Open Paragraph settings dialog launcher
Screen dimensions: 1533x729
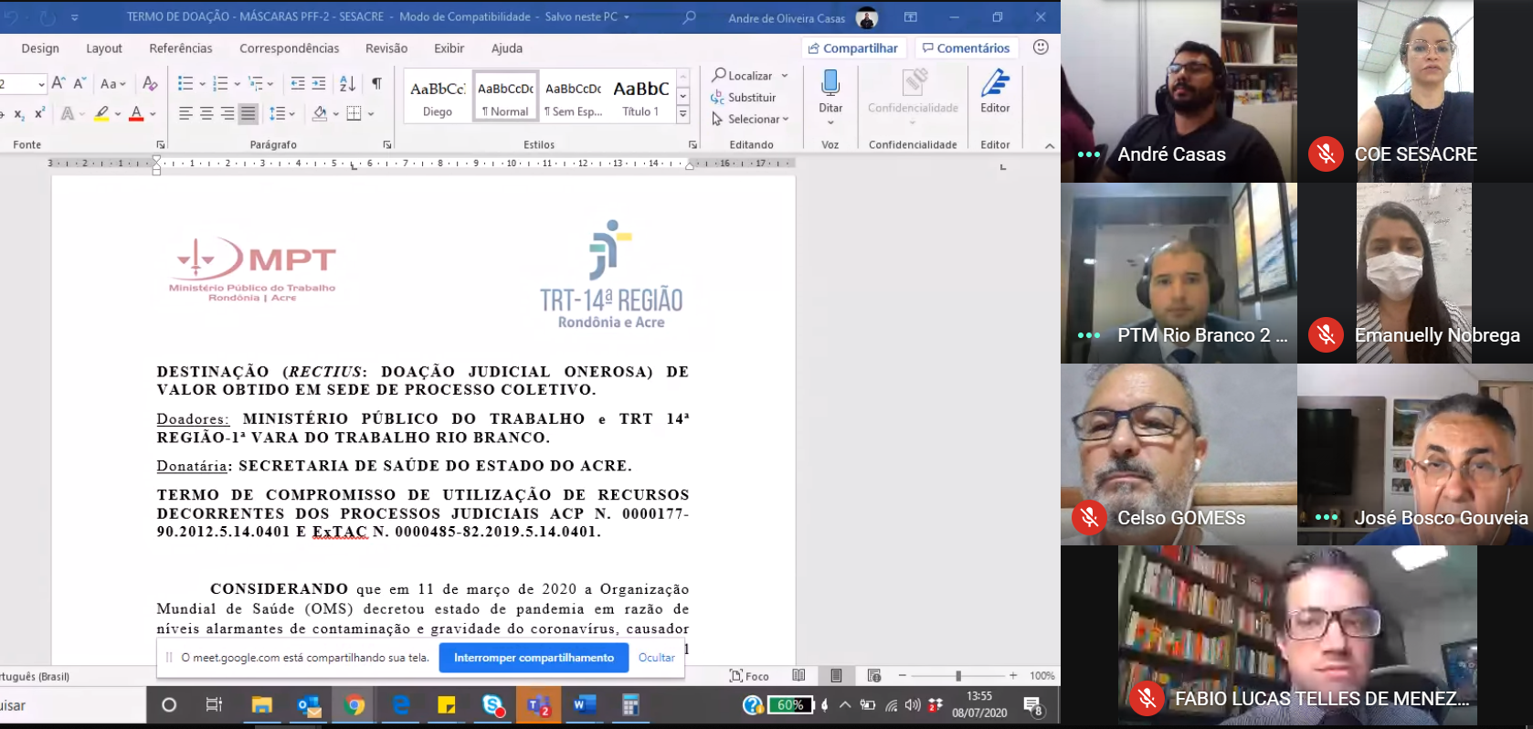coord(387,144)
